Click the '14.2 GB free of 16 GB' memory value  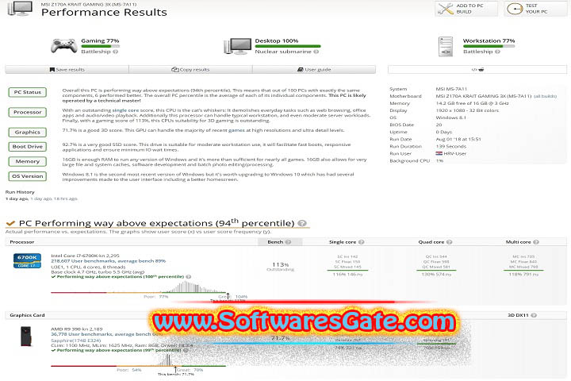pyautogui.click(x=473, y=103)
